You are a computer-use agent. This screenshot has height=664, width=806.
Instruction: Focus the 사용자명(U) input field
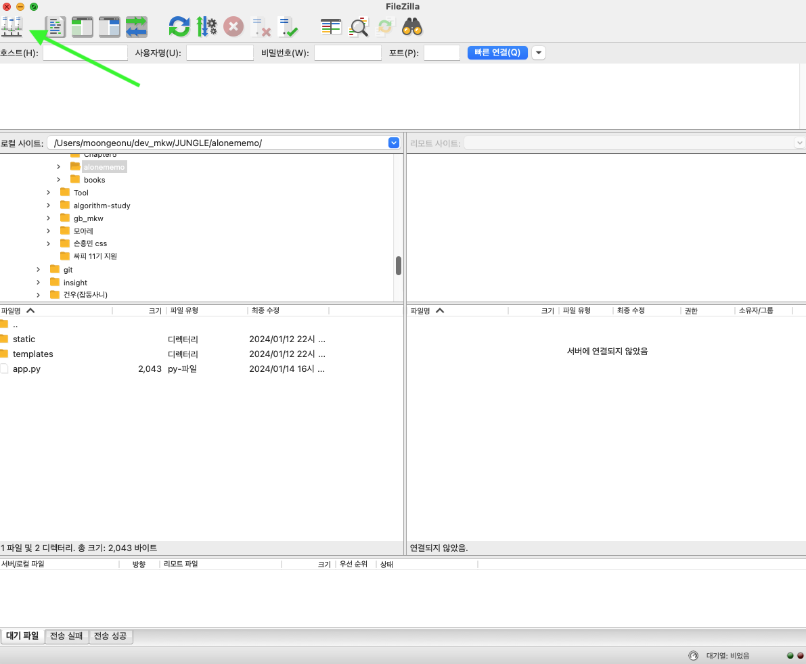(x=219, y=52)
